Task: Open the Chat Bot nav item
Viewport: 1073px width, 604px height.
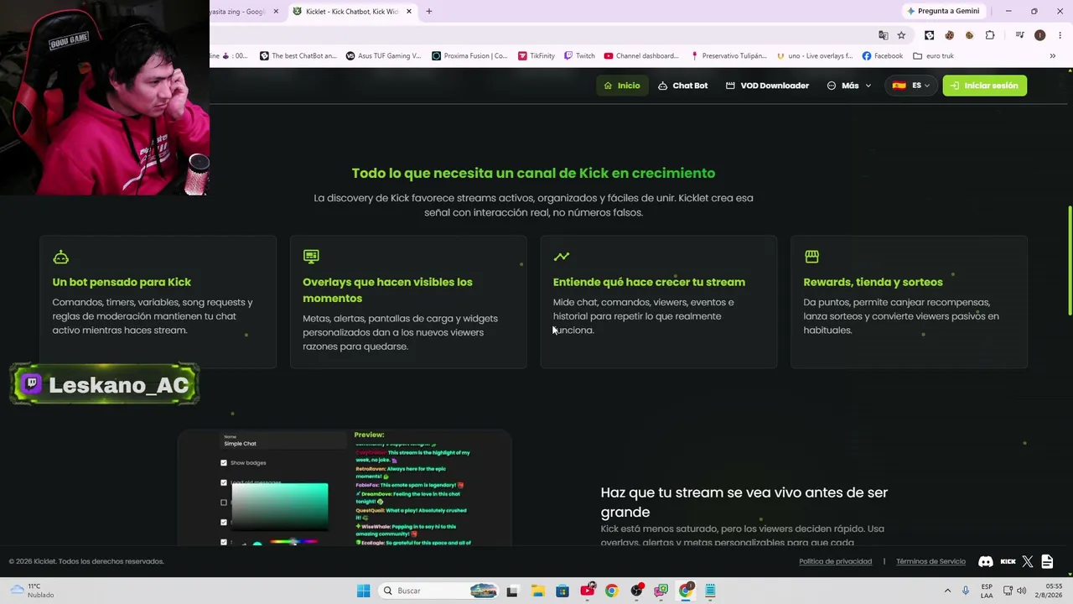Action: [x=682, y=86]
